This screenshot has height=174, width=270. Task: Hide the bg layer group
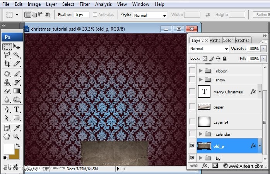coord(192,158)
